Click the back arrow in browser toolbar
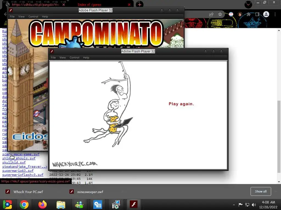 tap(5, 14)
